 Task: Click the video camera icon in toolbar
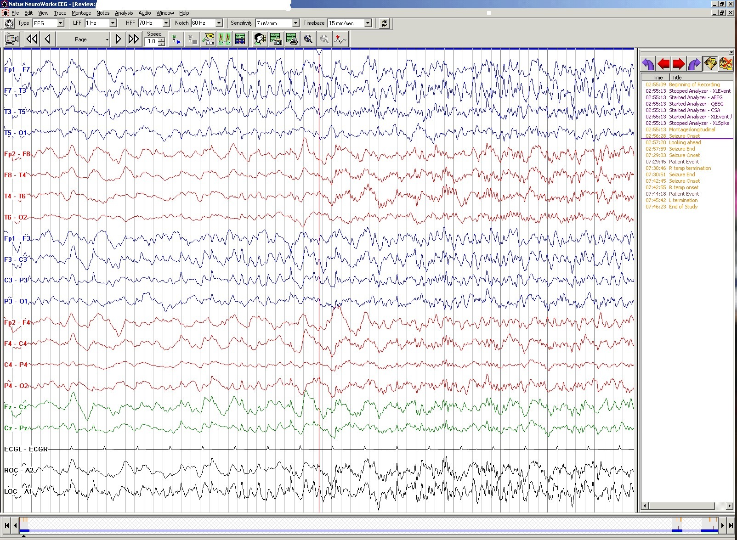12,39
